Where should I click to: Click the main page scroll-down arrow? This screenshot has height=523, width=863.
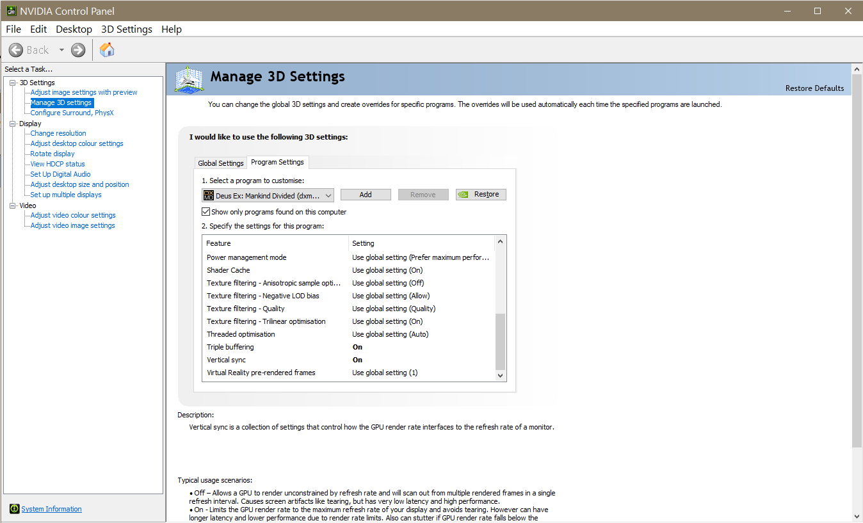[x=857, y=517]
